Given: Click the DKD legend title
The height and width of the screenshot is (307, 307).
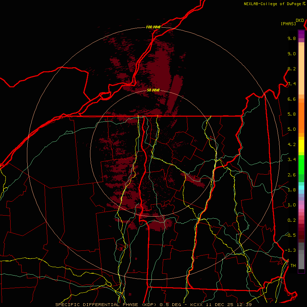Looking at the screenshot, I should pos(300,20).
